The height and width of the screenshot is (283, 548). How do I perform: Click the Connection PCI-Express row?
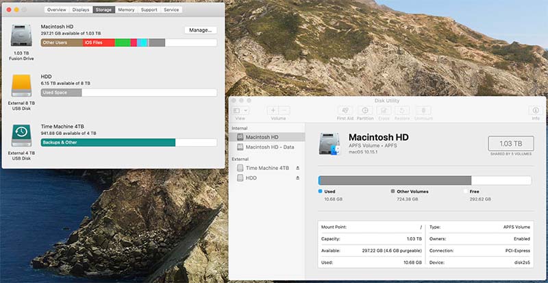480,251
